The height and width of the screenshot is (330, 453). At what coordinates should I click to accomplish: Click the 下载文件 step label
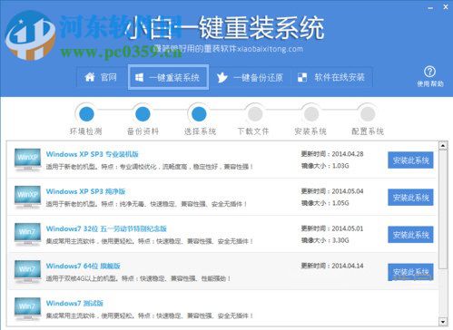pos(253,131)
